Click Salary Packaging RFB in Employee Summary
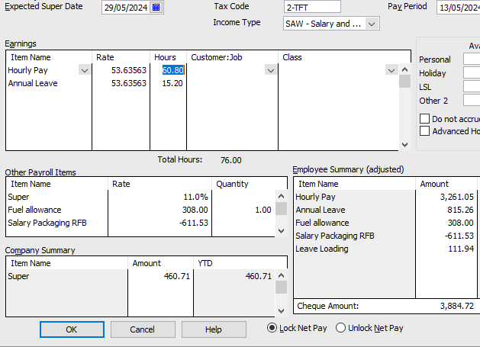Screen dimensions: 480x347 point(334,236)
